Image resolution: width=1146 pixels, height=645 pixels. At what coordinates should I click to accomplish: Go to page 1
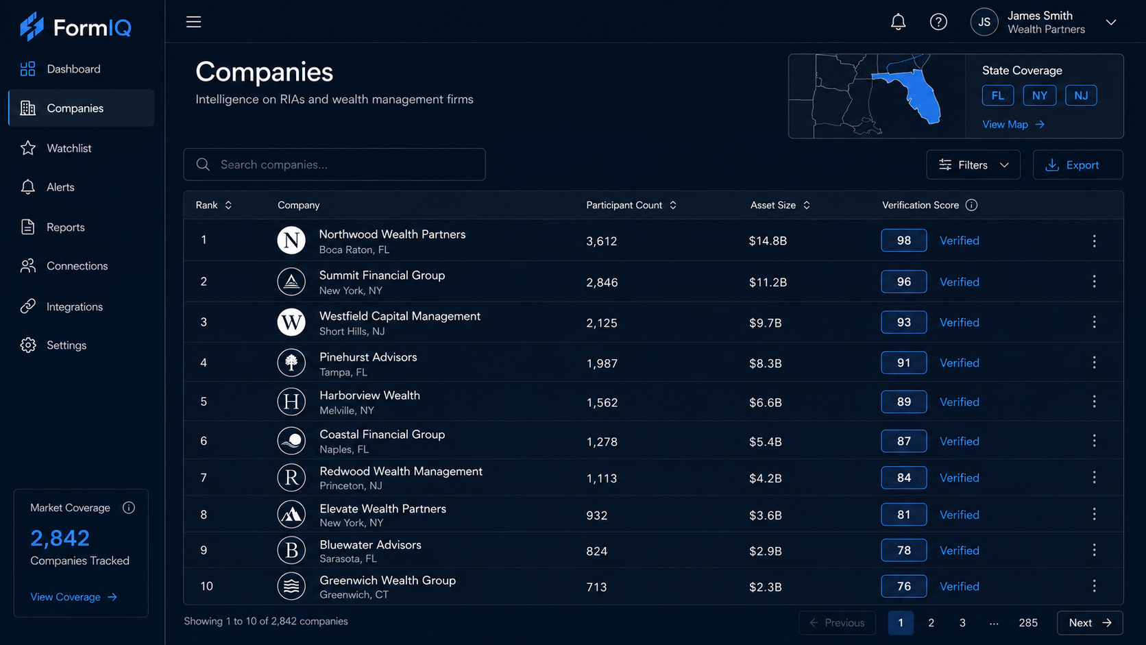pos(901,622)
